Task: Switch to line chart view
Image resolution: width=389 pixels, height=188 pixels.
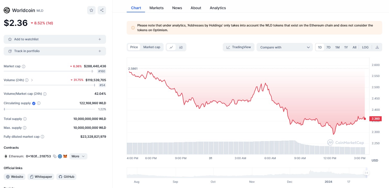Action: click(x=171, y=47)
